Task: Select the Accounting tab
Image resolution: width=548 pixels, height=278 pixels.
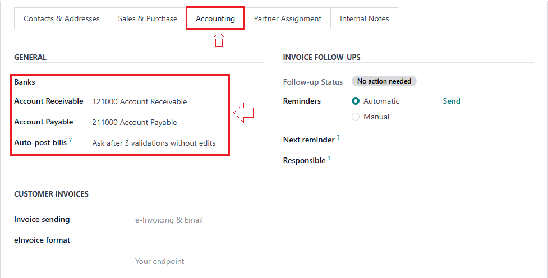Action: tap(215, 18)
